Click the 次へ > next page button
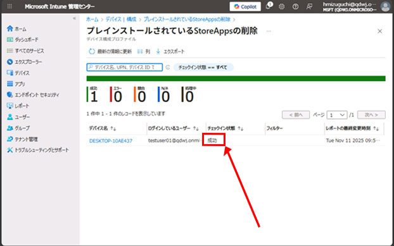The width and height of the screenshot is (394, 246). (371, 115)
